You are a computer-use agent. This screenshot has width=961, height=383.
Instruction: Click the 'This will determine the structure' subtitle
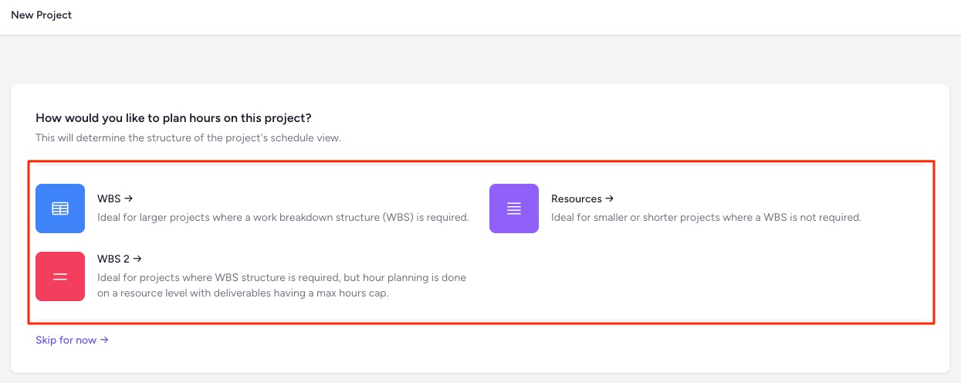click(x=188, y=137)
